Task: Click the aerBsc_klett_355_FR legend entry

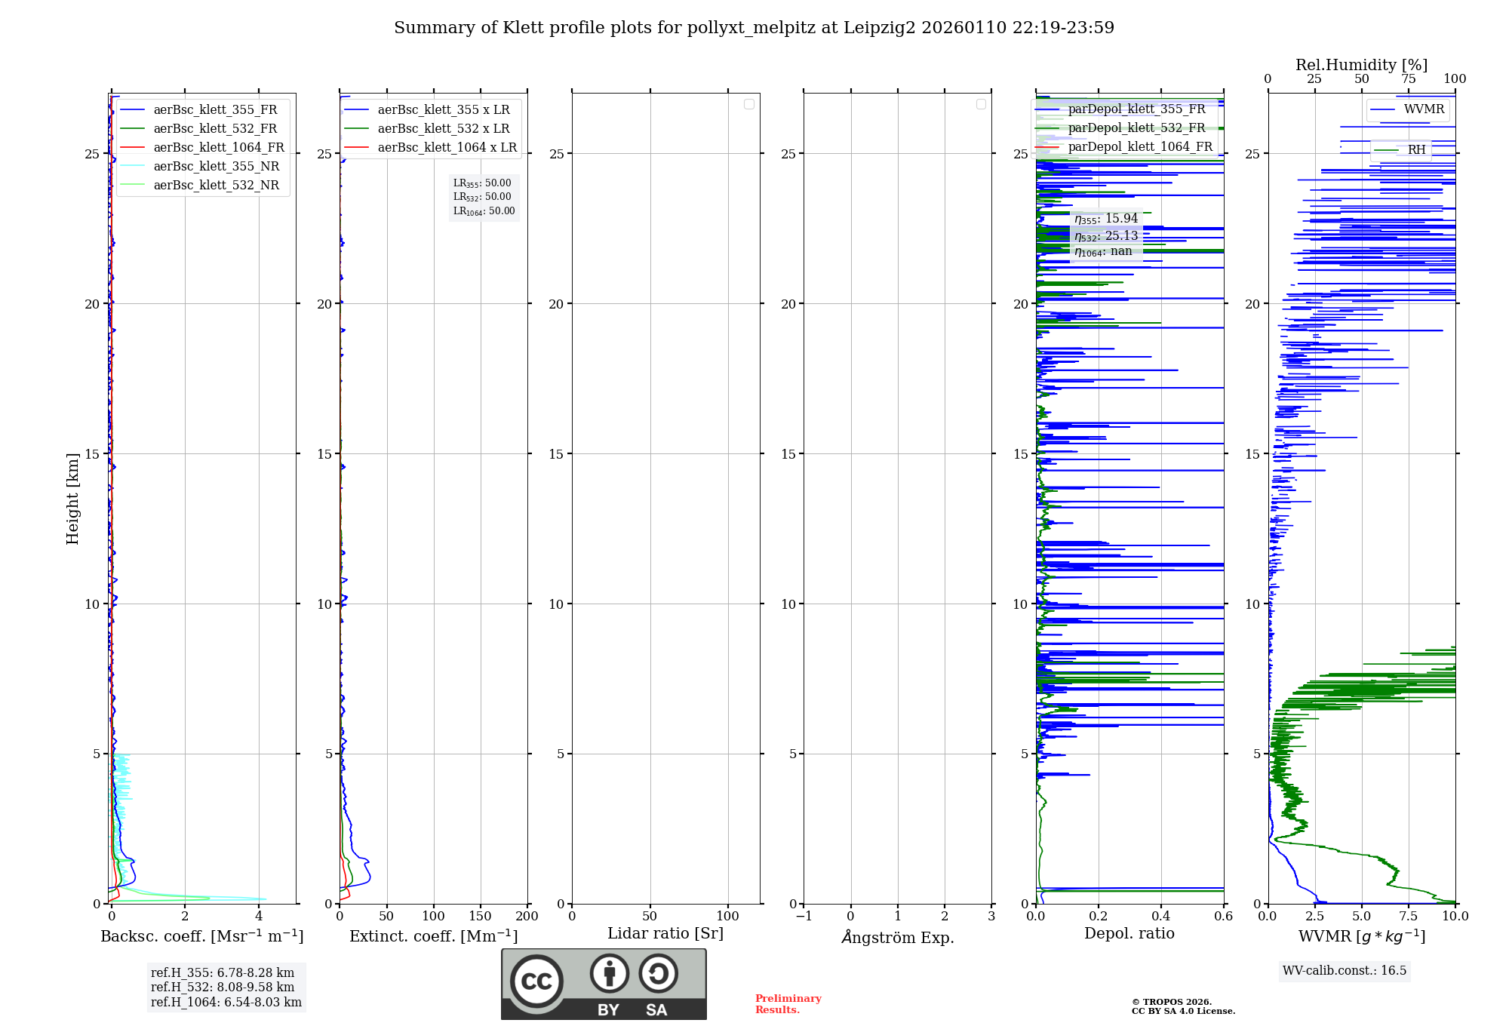Action: pyautogui.click(x=215, y=109)
